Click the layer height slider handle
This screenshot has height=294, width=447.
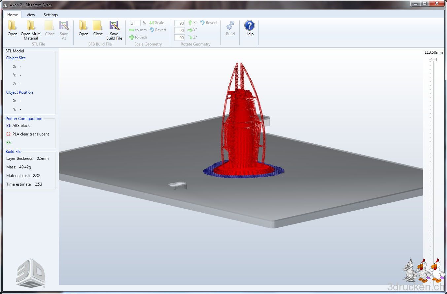click(434, 59)
